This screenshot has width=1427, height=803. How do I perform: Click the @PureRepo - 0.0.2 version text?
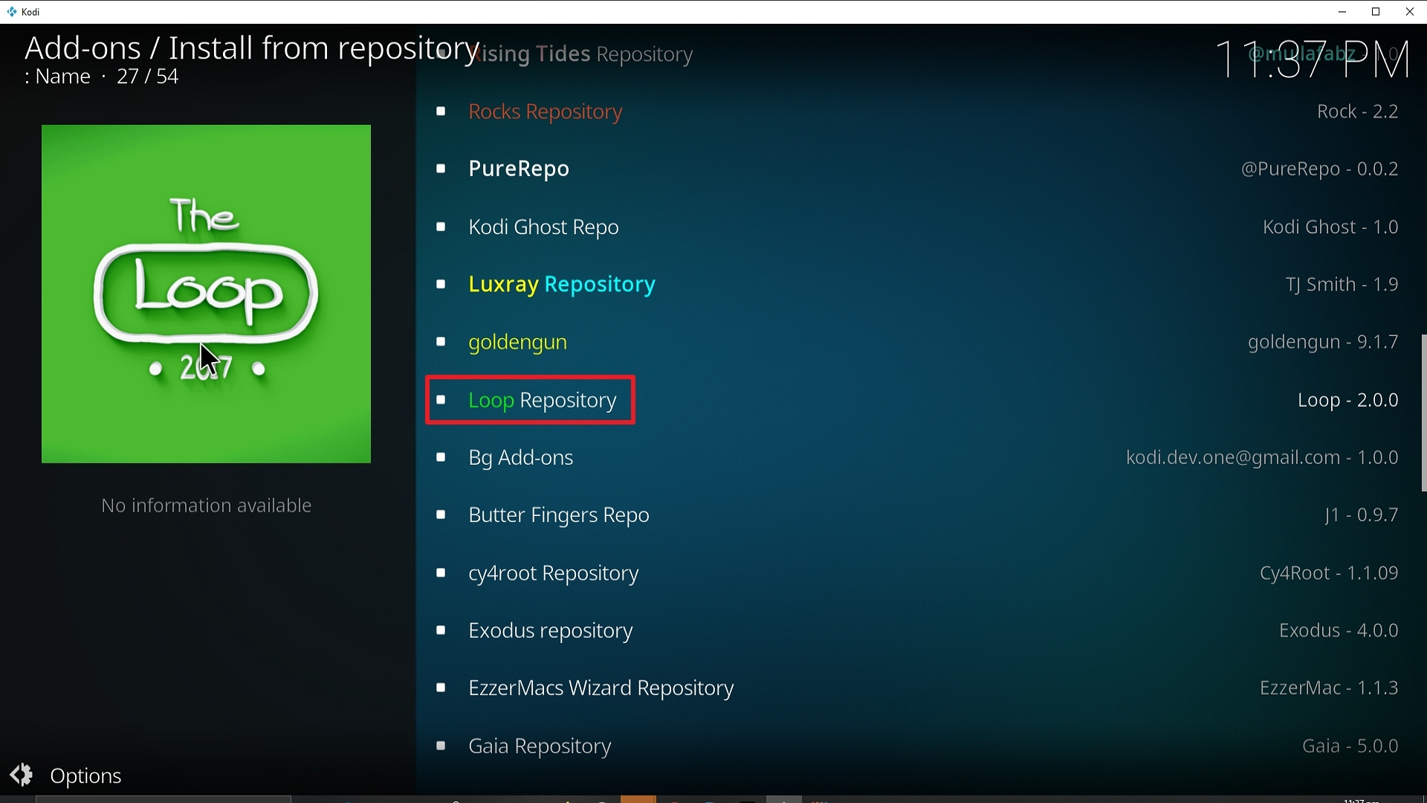pyautogui.click(x=1320, y=169)
